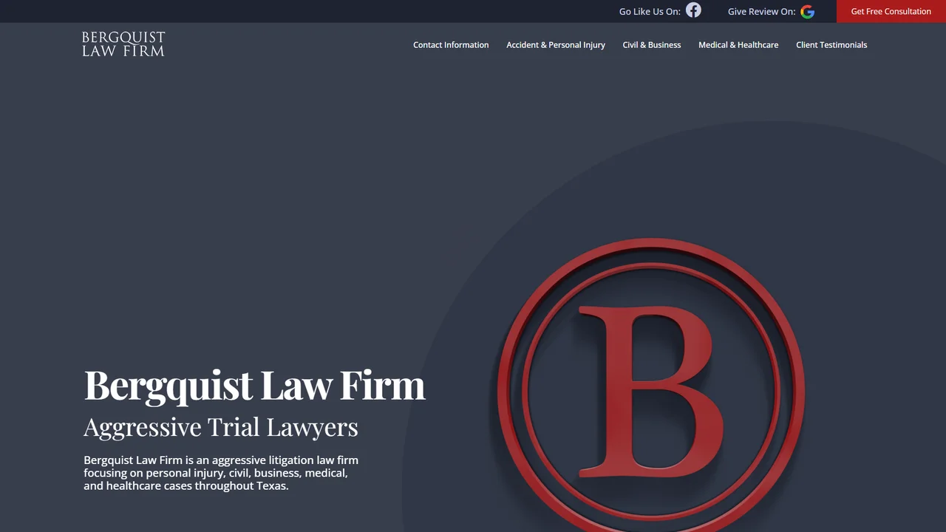Click the 'Give Review On:' label
The width and height of the screenshot is (946, 532).
pos(761,11)
